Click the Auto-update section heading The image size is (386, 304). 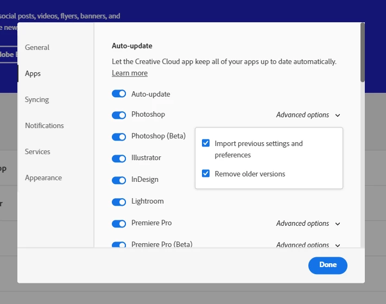(x=132, y=46)
